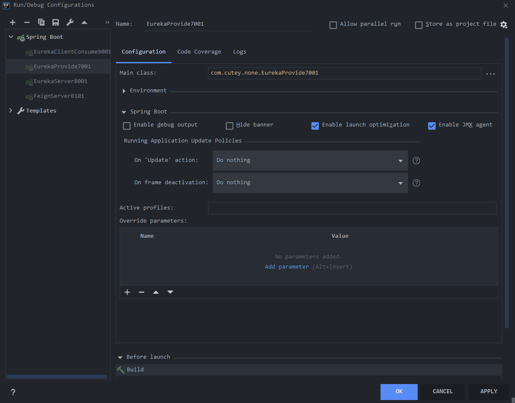Click the APPLY button
This screenshot has height=403, width=515.
coord(489,392)
